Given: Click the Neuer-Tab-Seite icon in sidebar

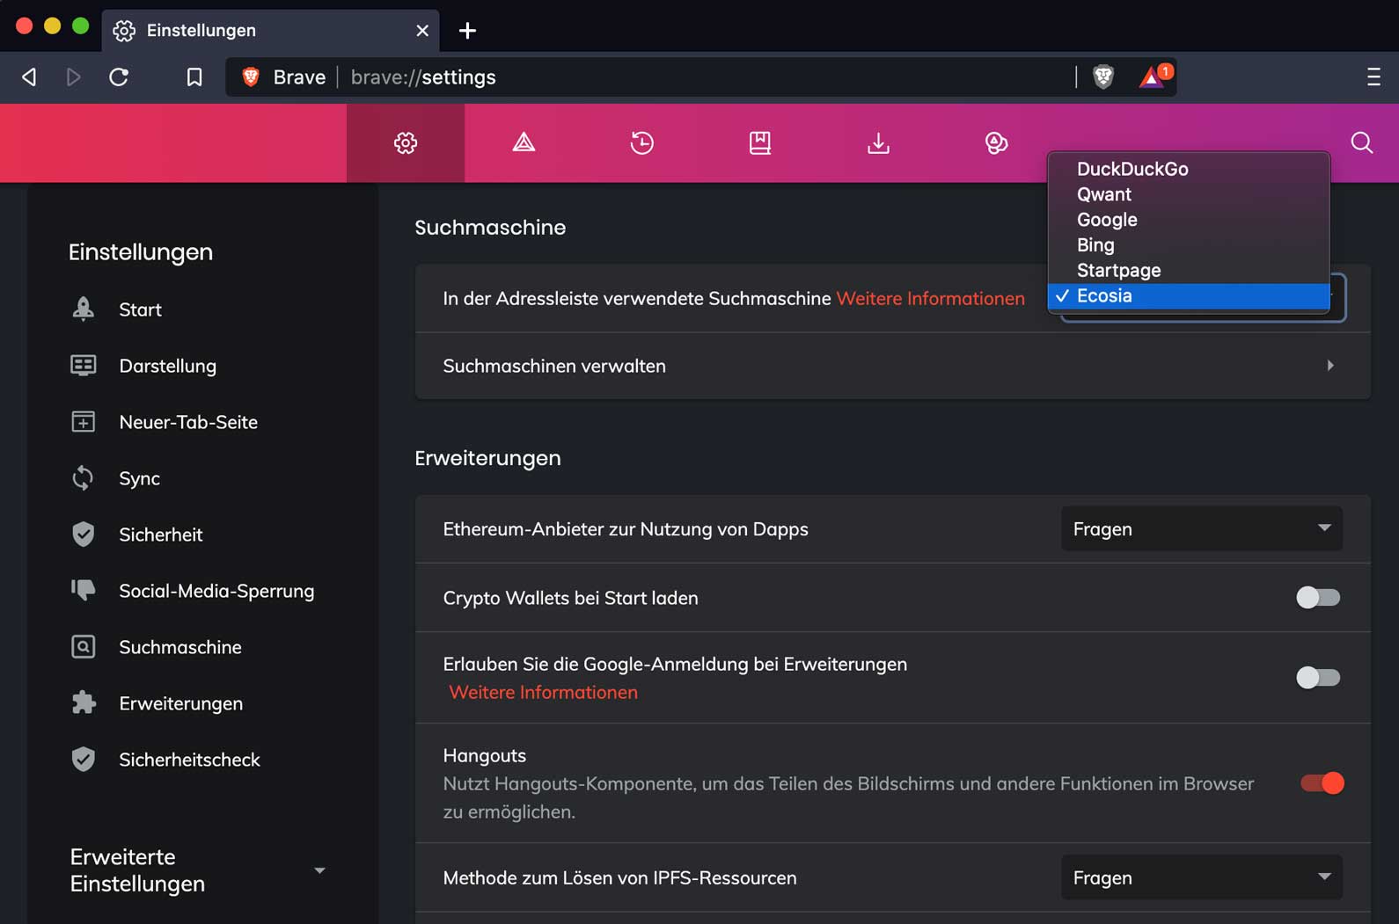Looking at the screenshot, I should pos(84,421).
